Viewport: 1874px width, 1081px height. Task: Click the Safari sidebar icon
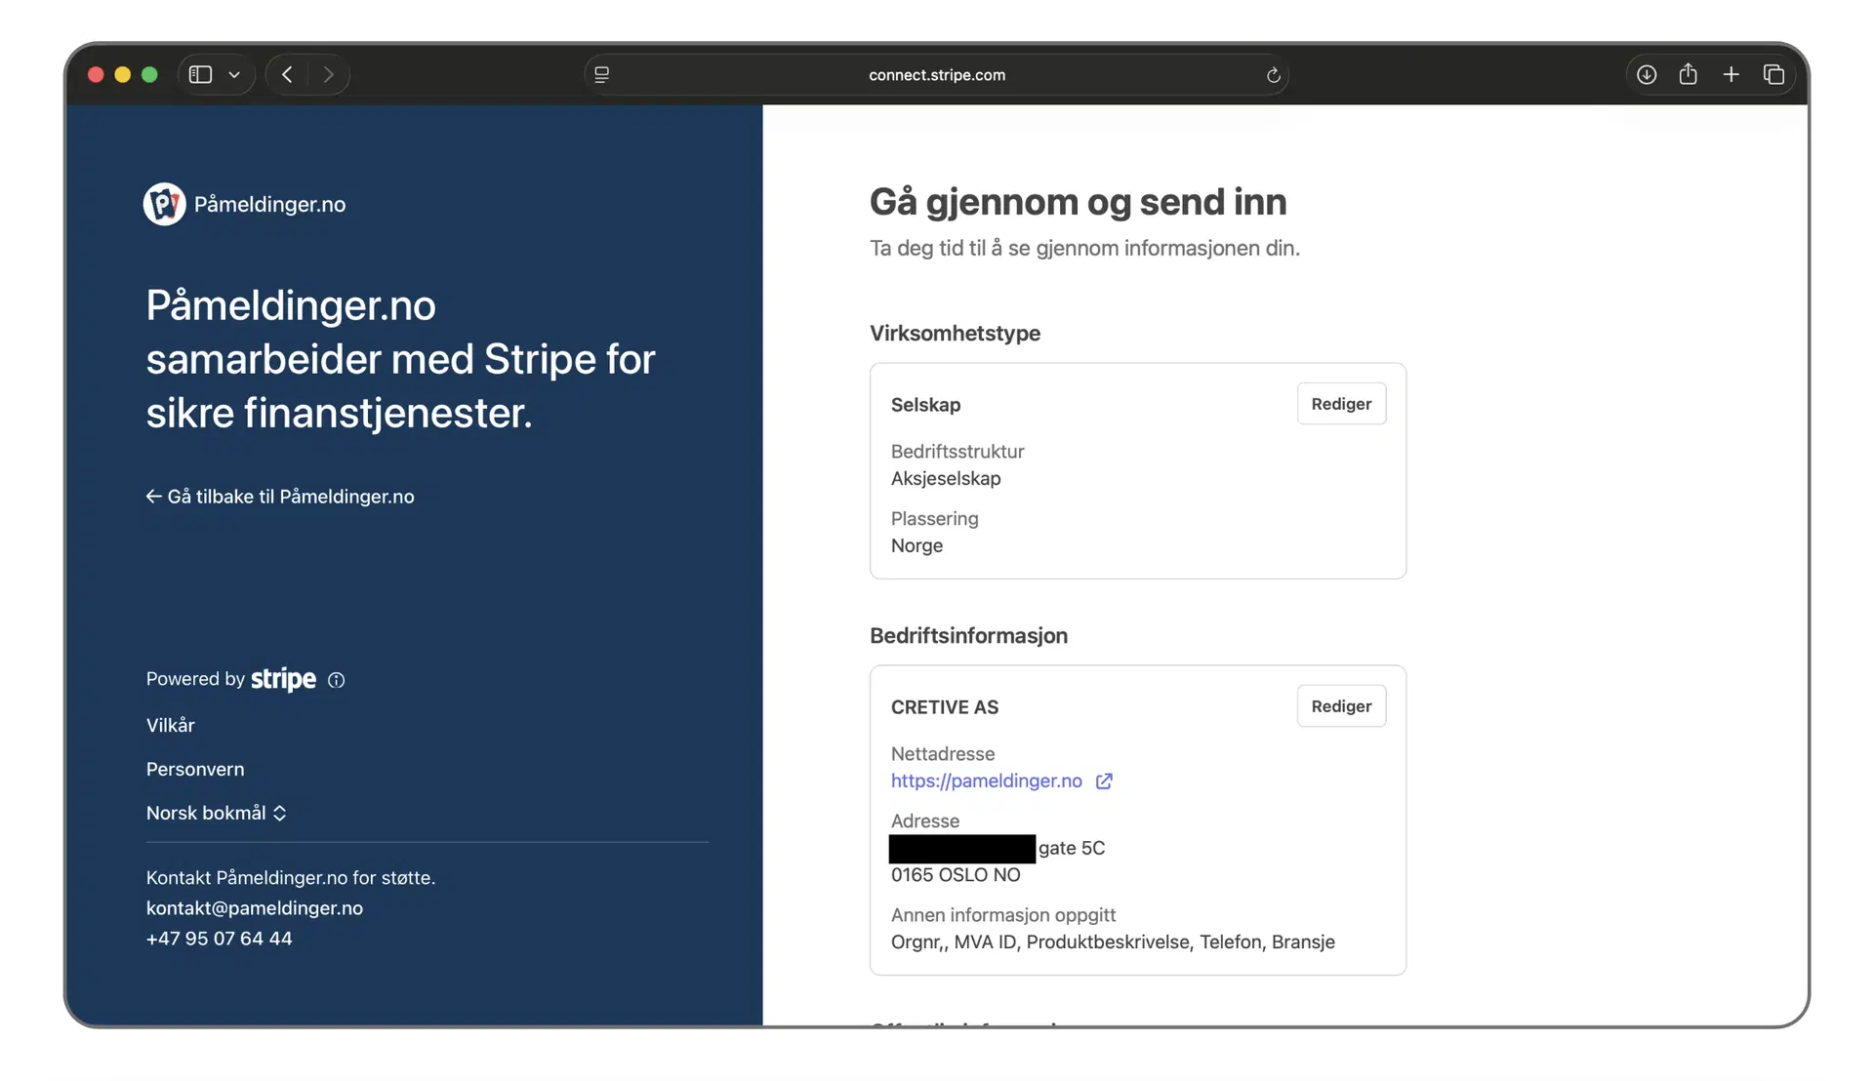[200, 74]
